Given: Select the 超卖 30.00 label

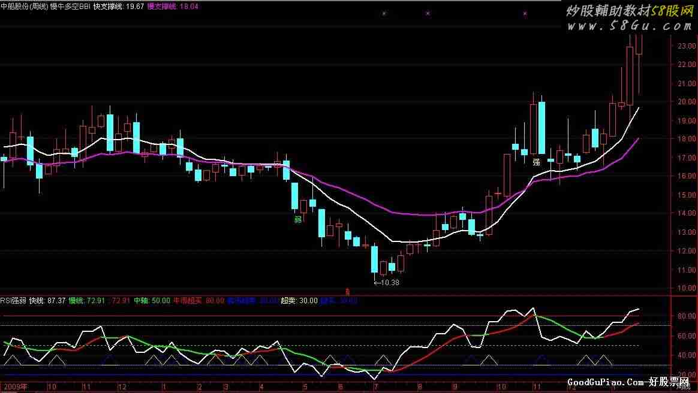Looking at the screenshot, I should (299, 300).
